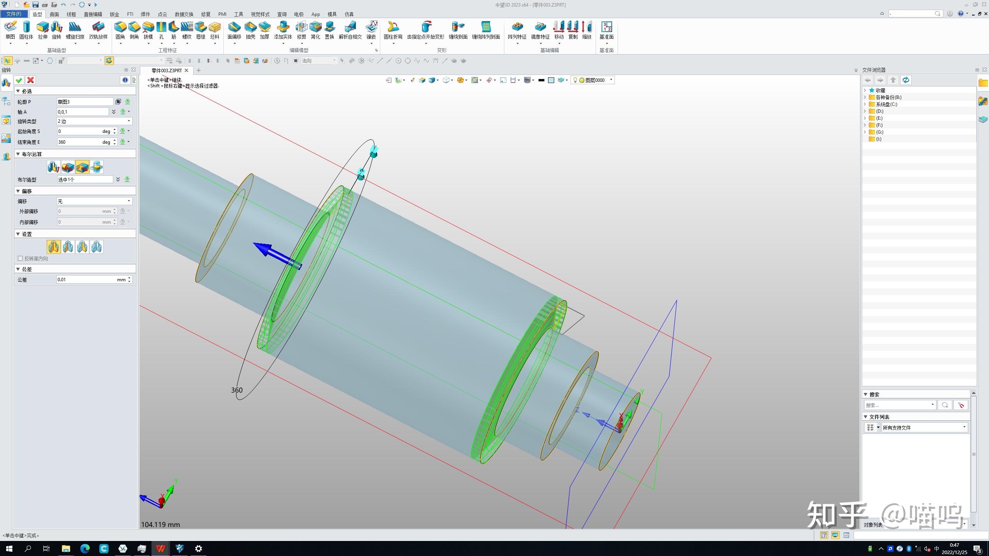Screen dimensions: 989x556
Task: Open the 基准面 datum plane tool
Action: [606, 30]
